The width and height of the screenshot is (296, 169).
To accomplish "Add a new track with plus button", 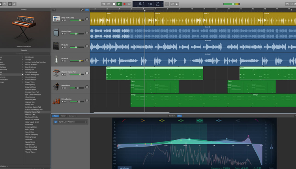I will (54, 10).
